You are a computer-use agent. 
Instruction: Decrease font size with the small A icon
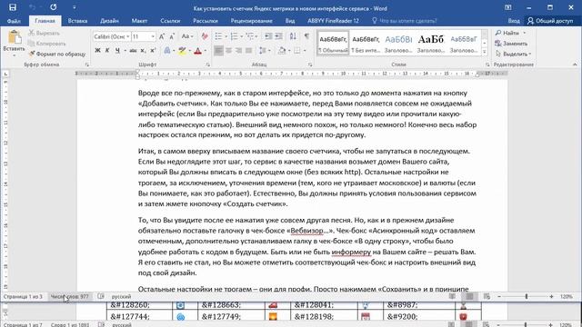[x=172, y=36]
